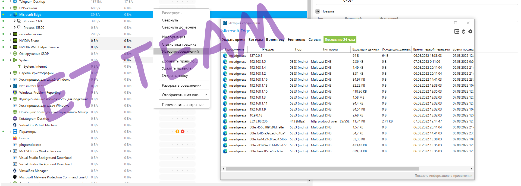Switch to the Этот месяц filter

[x=296, y=40]
